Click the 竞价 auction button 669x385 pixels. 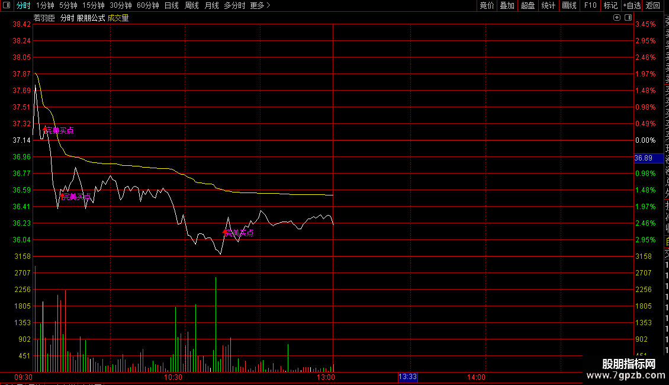pyautogui.click(x=487, y=5)
